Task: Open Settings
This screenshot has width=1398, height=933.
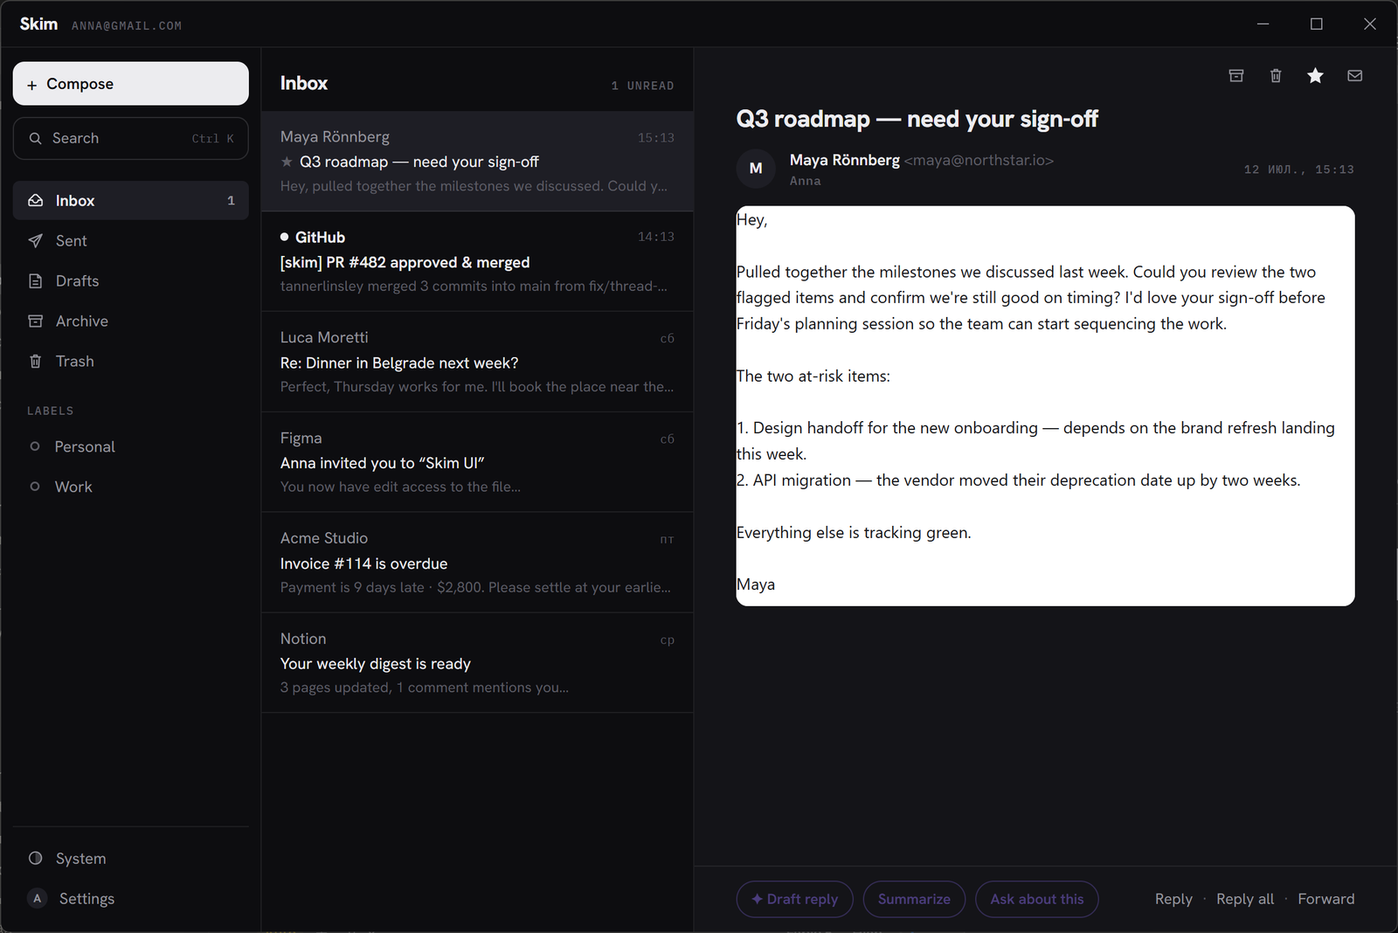Action: click(130, 899)
